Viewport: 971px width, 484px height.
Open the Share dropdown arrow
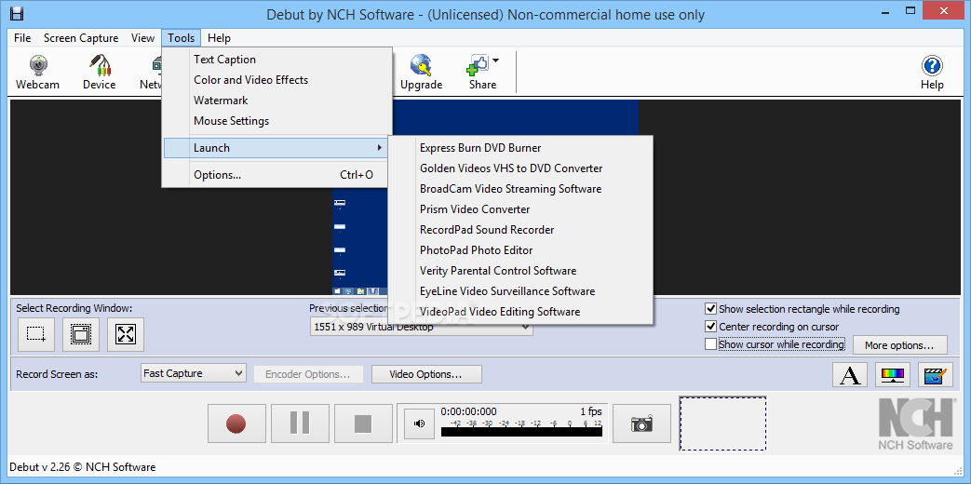coord(496,60)
